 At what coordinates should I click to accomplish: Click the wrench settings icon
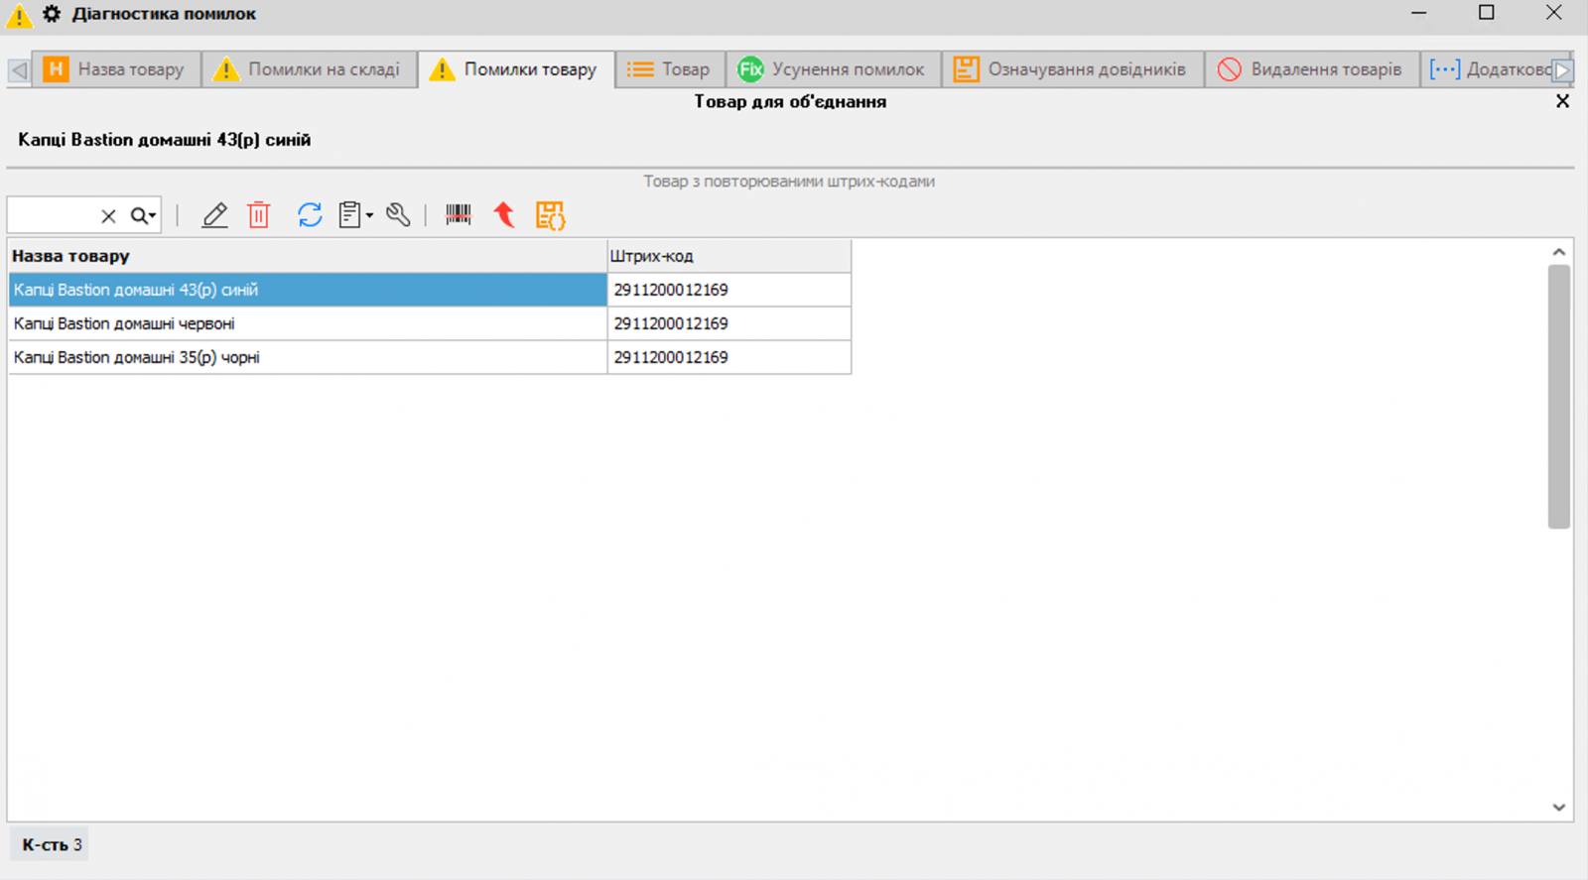click(x=399, y=215)
